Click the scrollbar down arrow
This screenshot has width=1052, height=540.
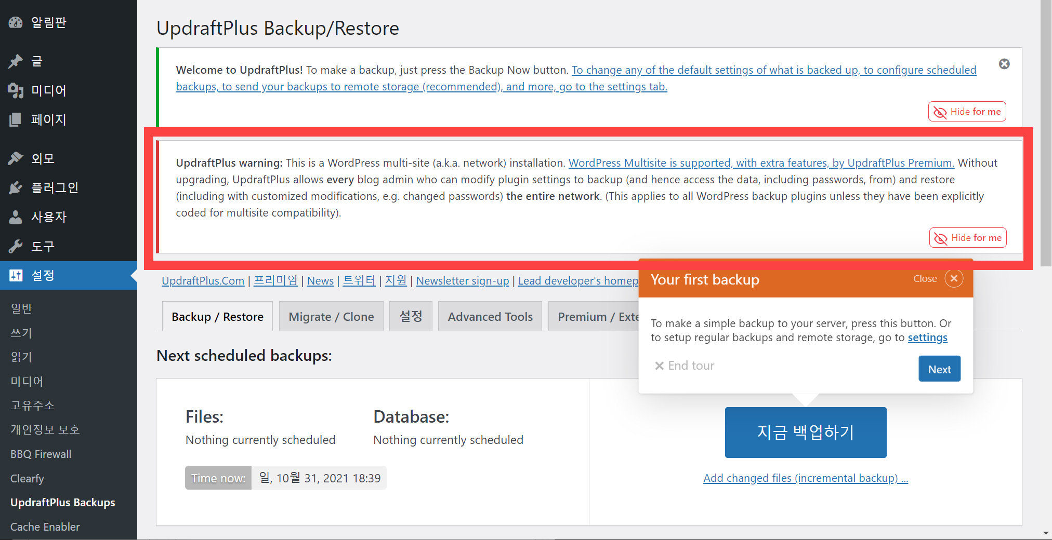pos(1046,533)
